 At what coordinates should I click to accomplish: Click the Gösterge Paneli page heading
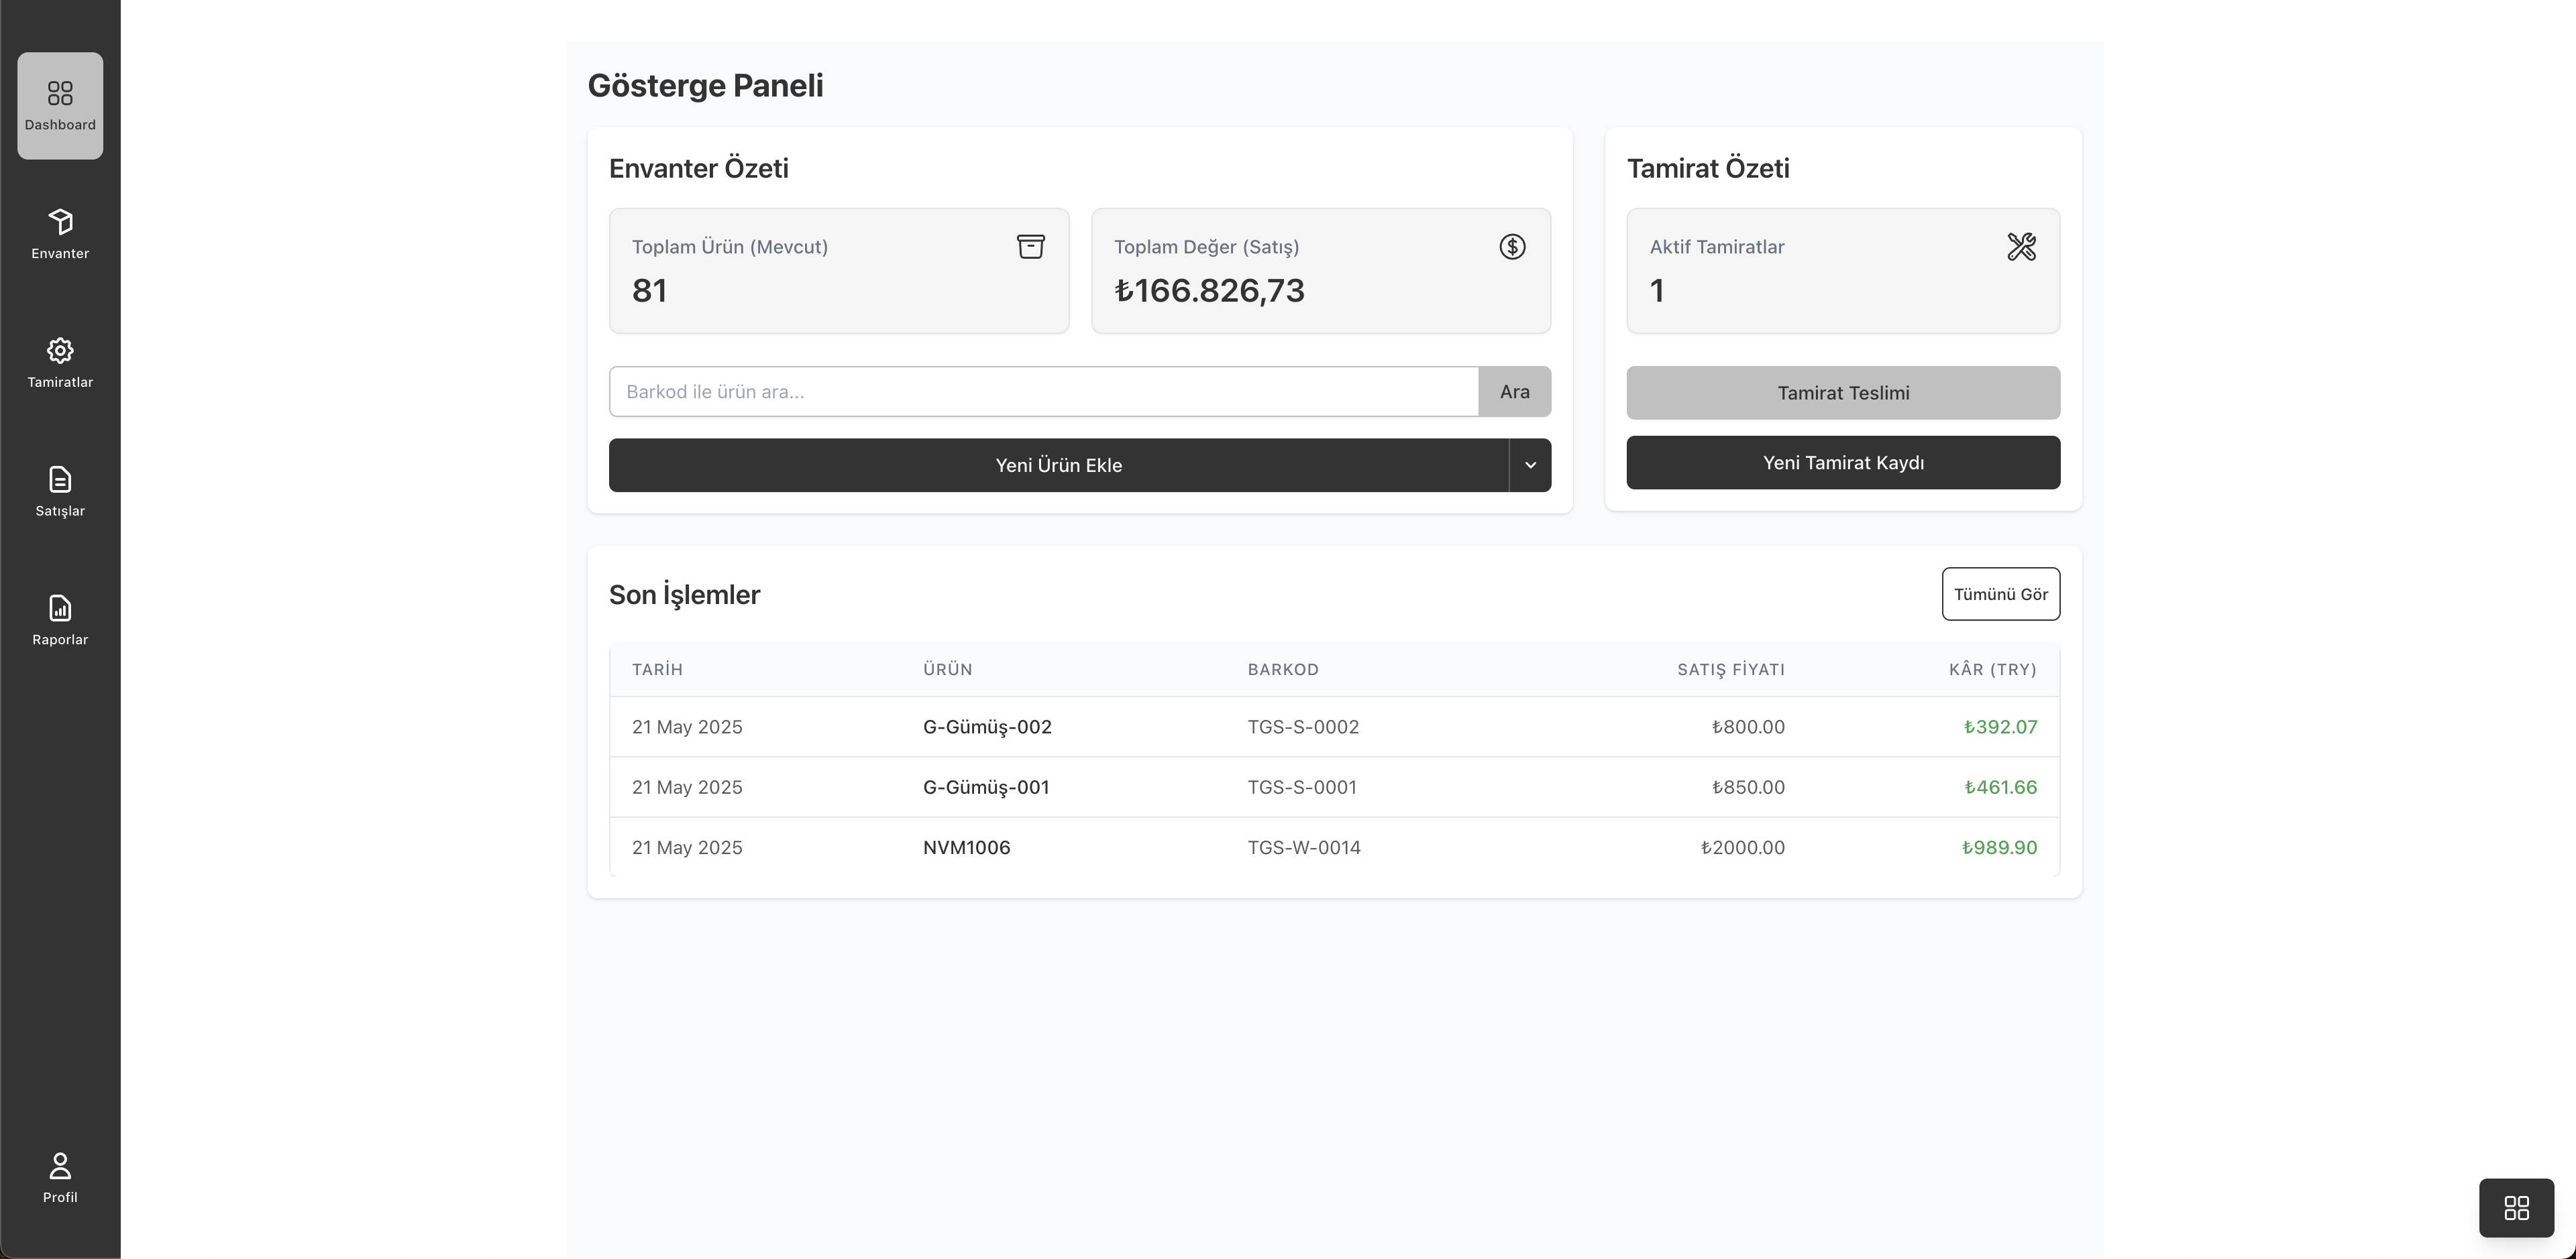705,86
